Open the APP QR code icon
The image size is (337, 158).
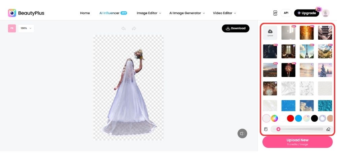click(275, 13)
